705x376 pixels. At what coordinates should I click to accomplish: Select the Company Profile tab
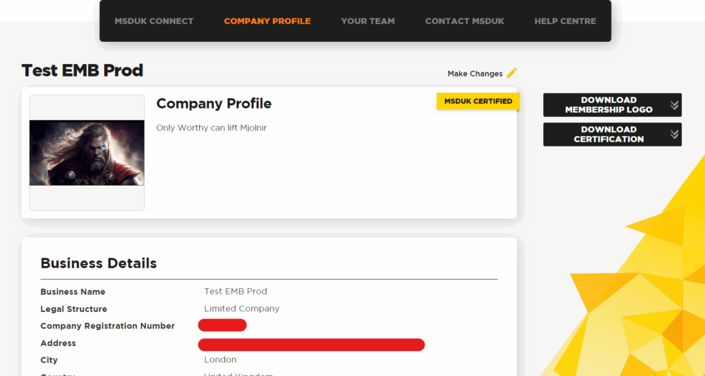(x=267, y=21)
